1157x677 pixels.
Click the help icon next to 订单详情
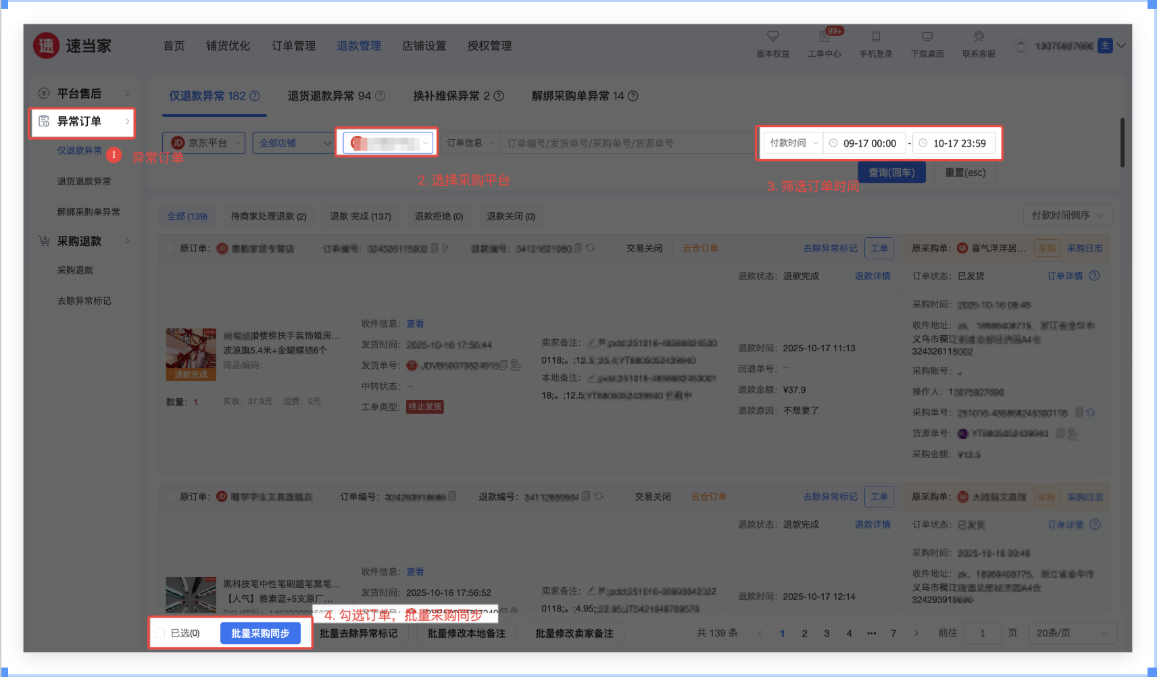pos(1095,276)
